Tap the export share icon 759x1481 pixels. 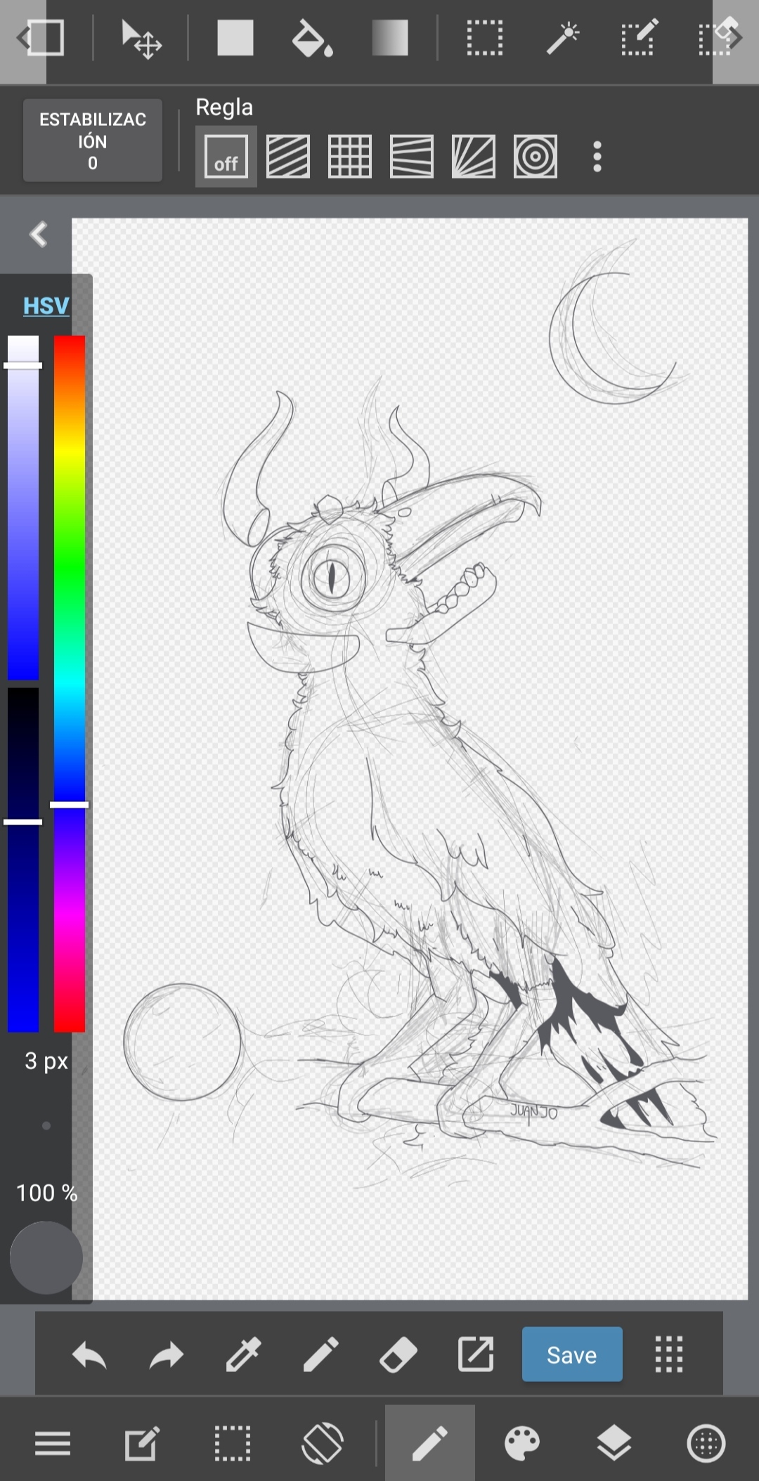(x=476, y=1354)
